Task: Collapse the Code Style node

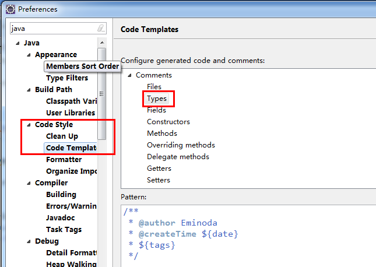Action: click(x=29, y=125)
